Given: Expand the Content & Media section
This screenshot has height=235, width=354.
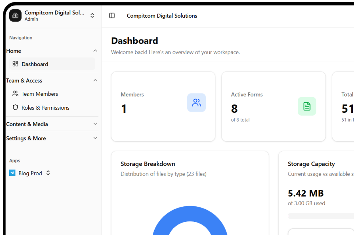Looking at the screenshot, I should 95,124.
